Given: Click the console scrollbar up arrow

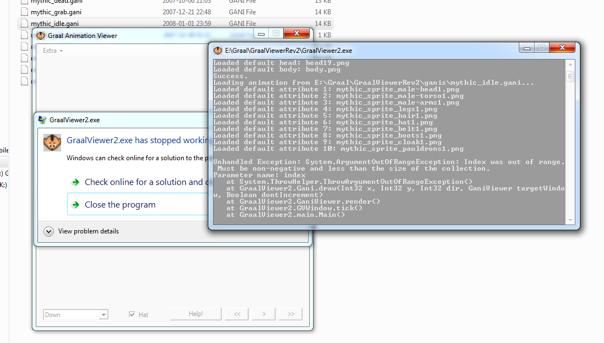Looking at the screenshot, I should pyautogui.click(x=570, y=63).
